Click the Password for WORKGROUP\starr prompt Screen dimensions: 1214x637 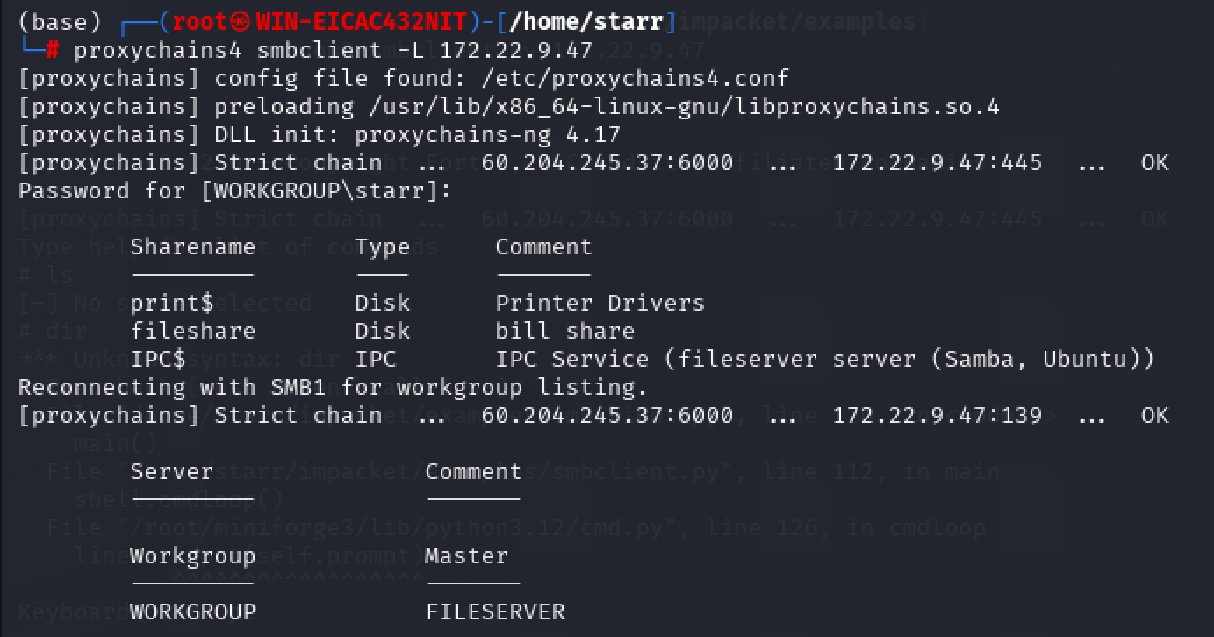[x=234, y=190]
